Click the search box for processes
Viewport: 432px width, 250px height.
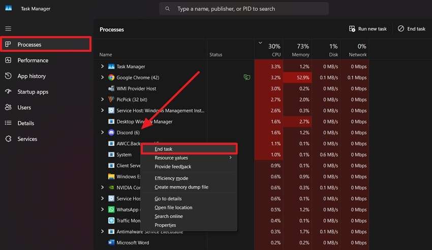244,9
